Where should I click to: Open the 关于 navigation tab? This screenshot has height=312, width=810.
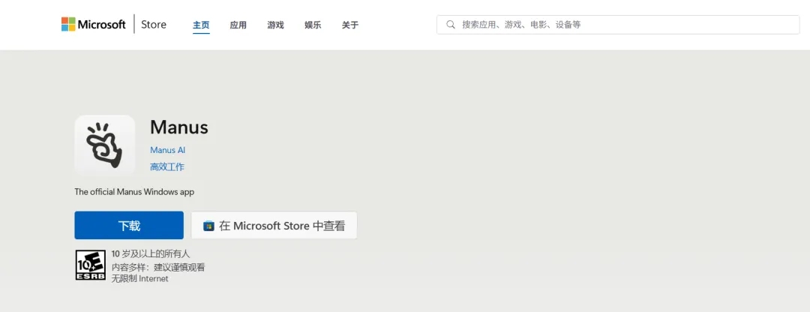point(349,25)
